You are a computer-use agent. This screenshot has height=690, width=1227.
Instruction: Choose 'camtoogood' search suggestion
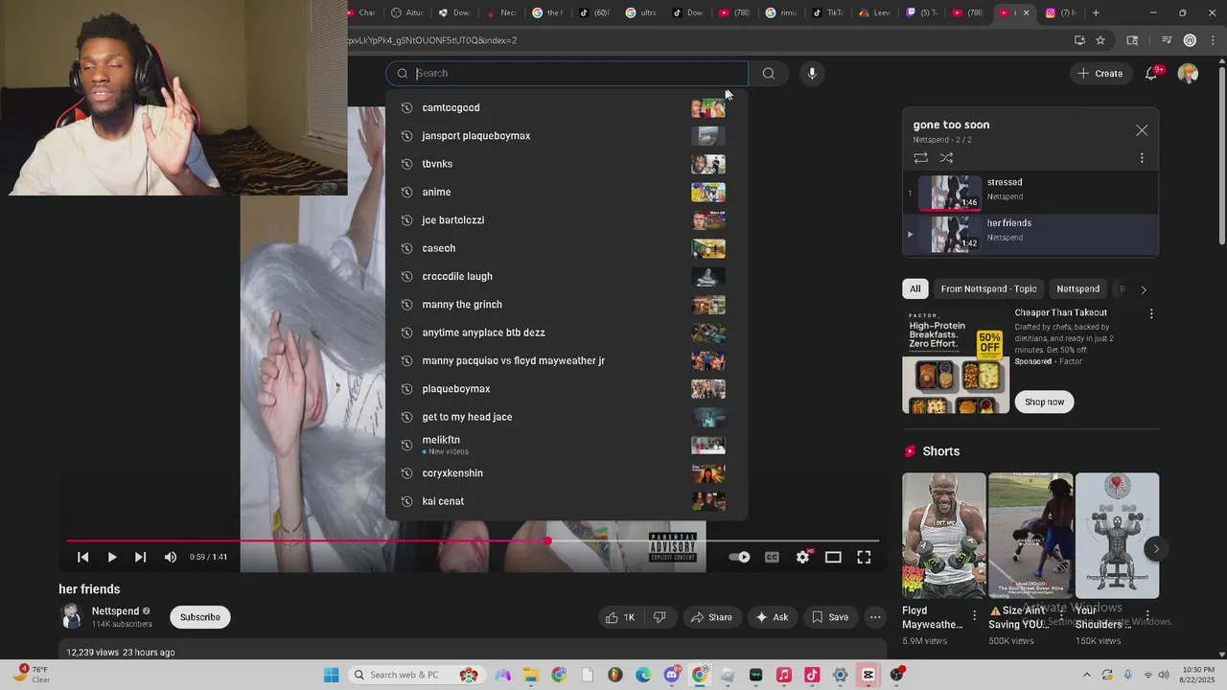[x=566, y=107]
